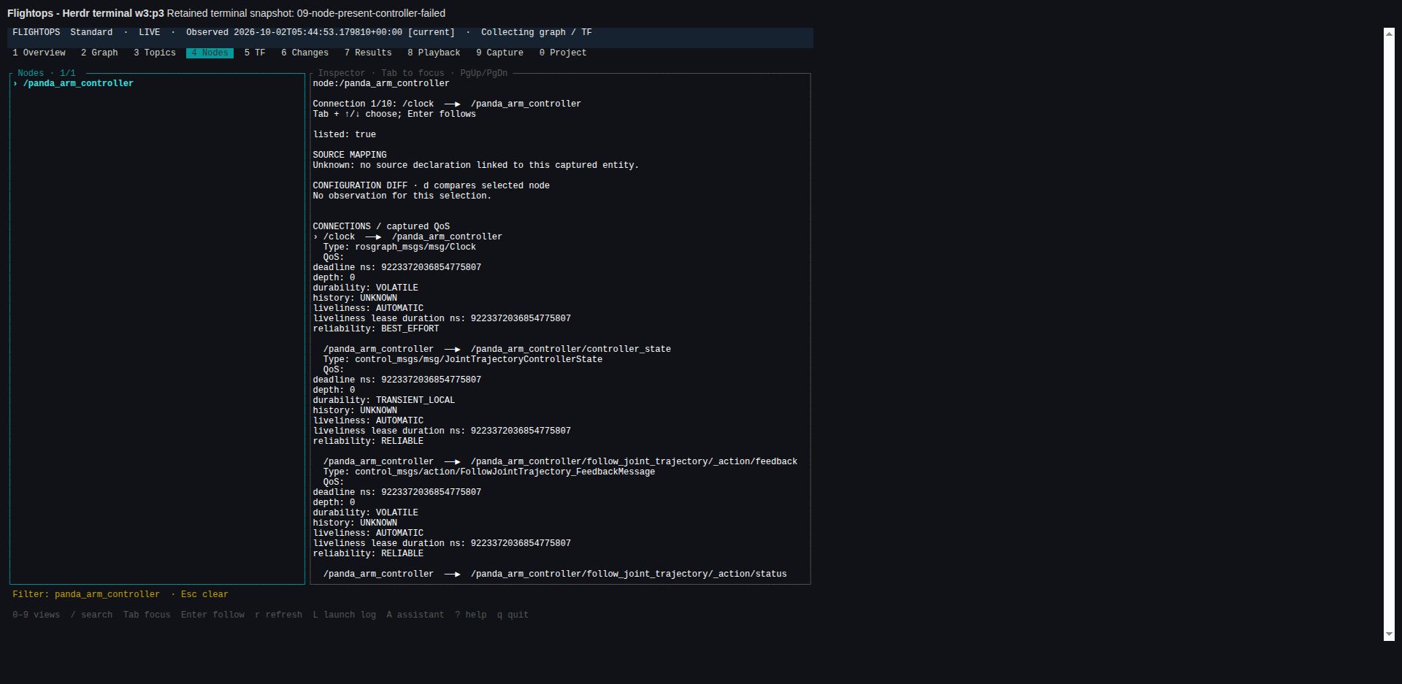
Task: Select the _action/feedback connection entry
Action: [x=560, y=461]
